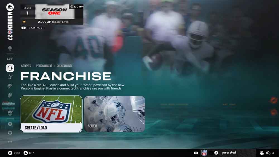Click the Online Leagues tag
The image size is (279, 157).
64,66
